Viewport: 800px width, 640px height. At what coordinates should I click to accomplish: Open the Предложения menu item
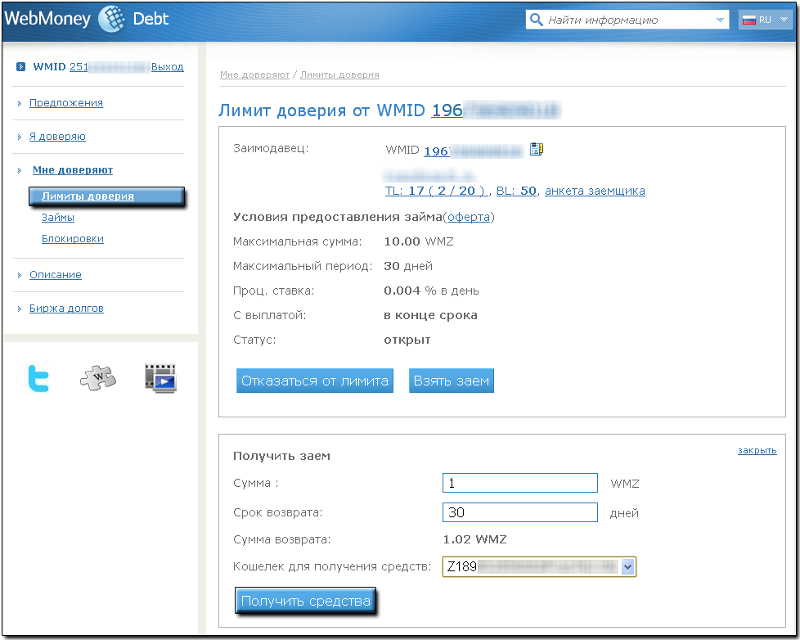65,103
